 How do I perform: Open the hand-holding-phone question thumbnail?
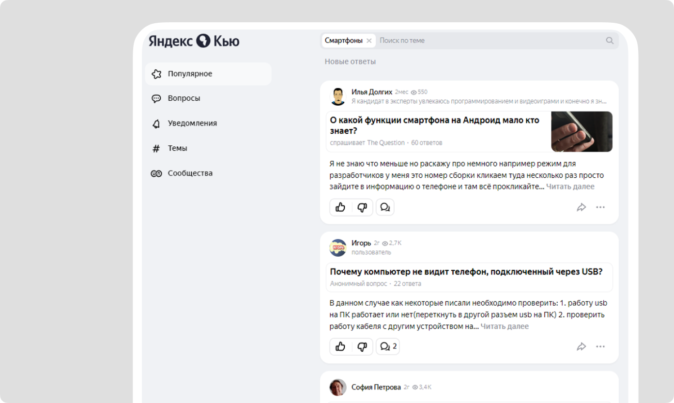coord(582,132)
